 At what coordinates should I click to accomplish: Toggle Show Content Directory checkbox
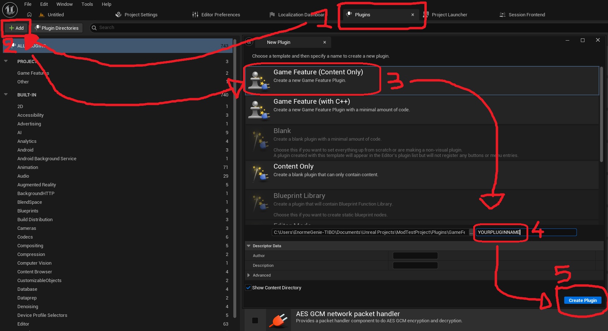tap(248, 287)
